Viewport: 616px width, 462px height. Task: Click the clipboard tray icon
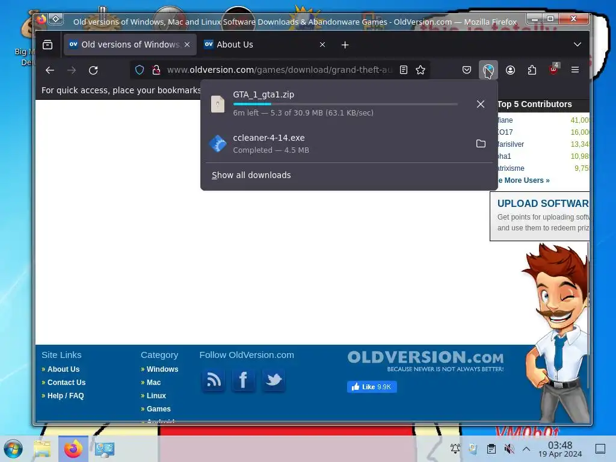pyautogui.click(x=491, y=449)
